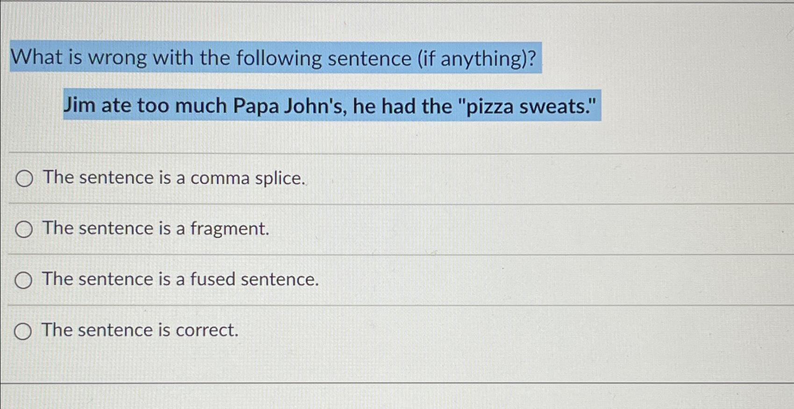Click the answer "The sentence is a fused sentence"
This screenshot has height=409, width=794.
[x=179, y=280]
